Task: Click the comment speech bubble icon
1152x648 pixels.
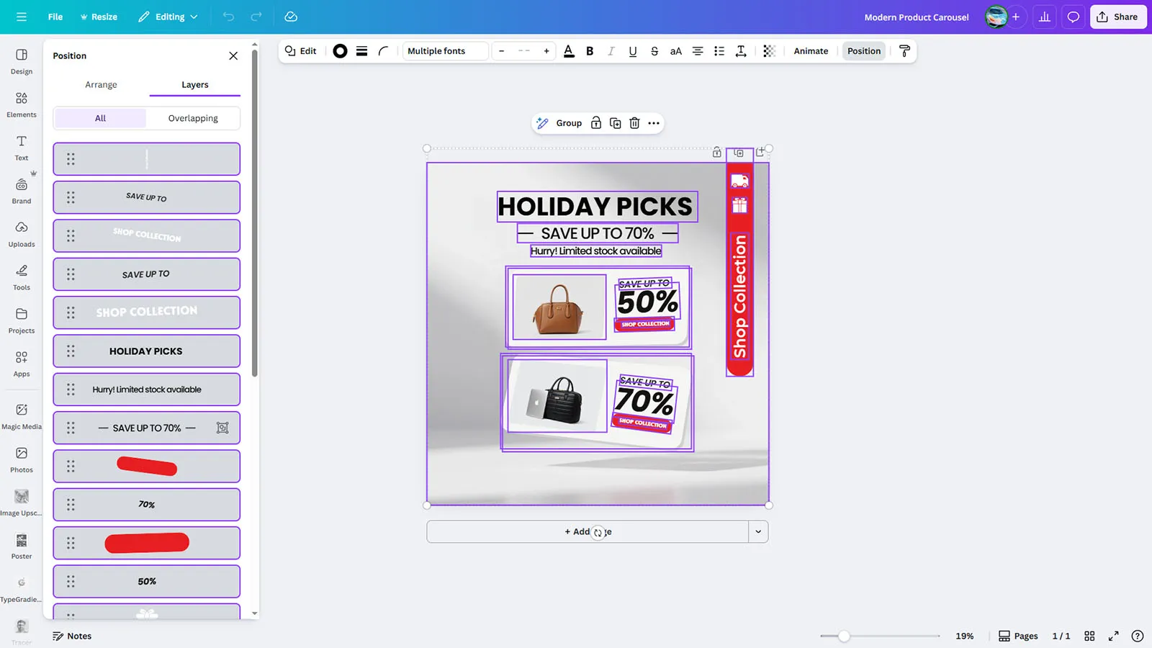Action: (x=1073, y=17)
